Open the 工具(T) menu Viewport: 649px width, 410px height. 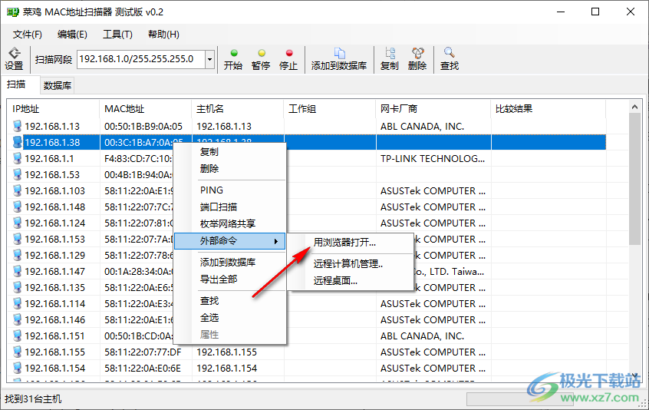[x=117, y=35]
